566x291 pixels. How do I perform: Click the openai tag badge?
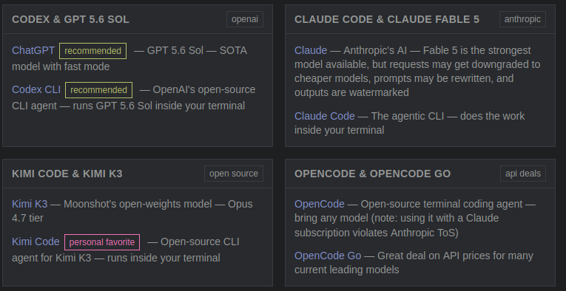click(245, 19)
